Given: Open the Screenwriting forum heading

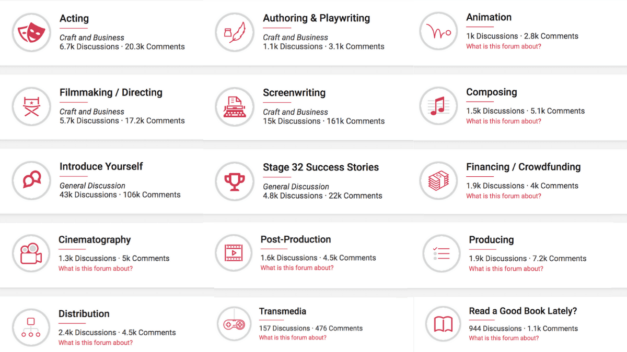Looking at the screenshot, I should (x=294, y=93).
